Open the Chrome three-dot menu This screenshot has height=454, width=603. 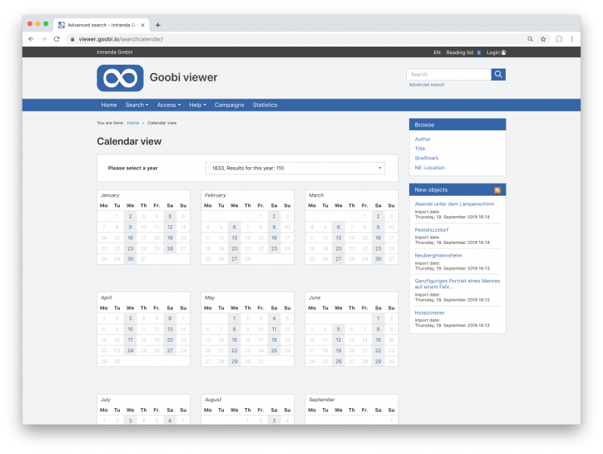(x=572, y=38)
